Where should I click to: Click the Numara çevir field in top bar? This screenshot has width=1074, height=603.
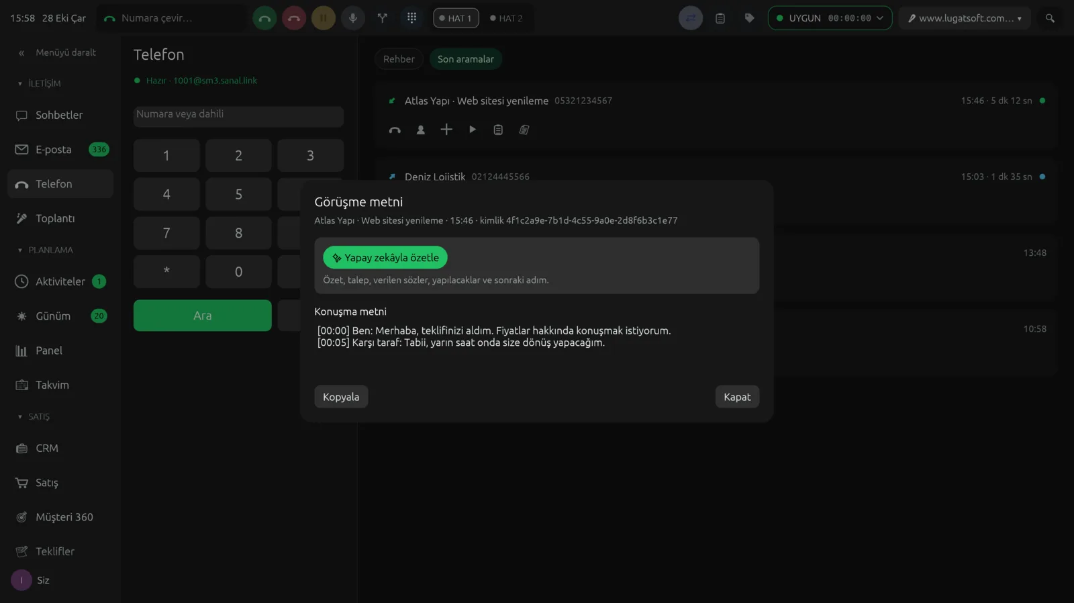pyautogui.click(x=172, y=18)
